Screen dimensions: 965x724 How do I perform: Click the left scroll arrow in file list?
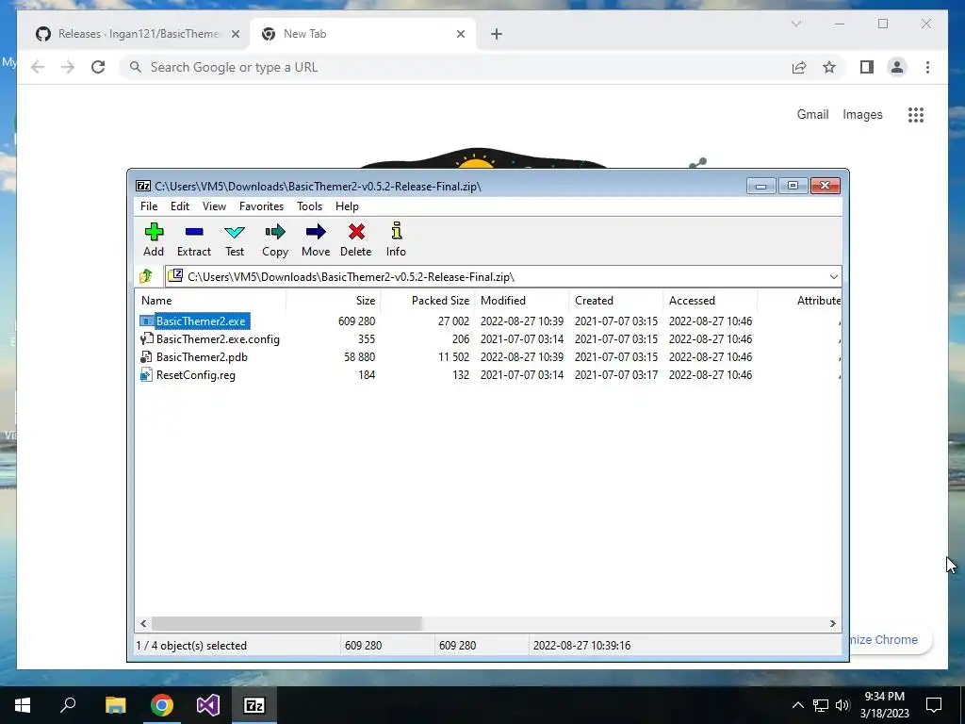143,623
